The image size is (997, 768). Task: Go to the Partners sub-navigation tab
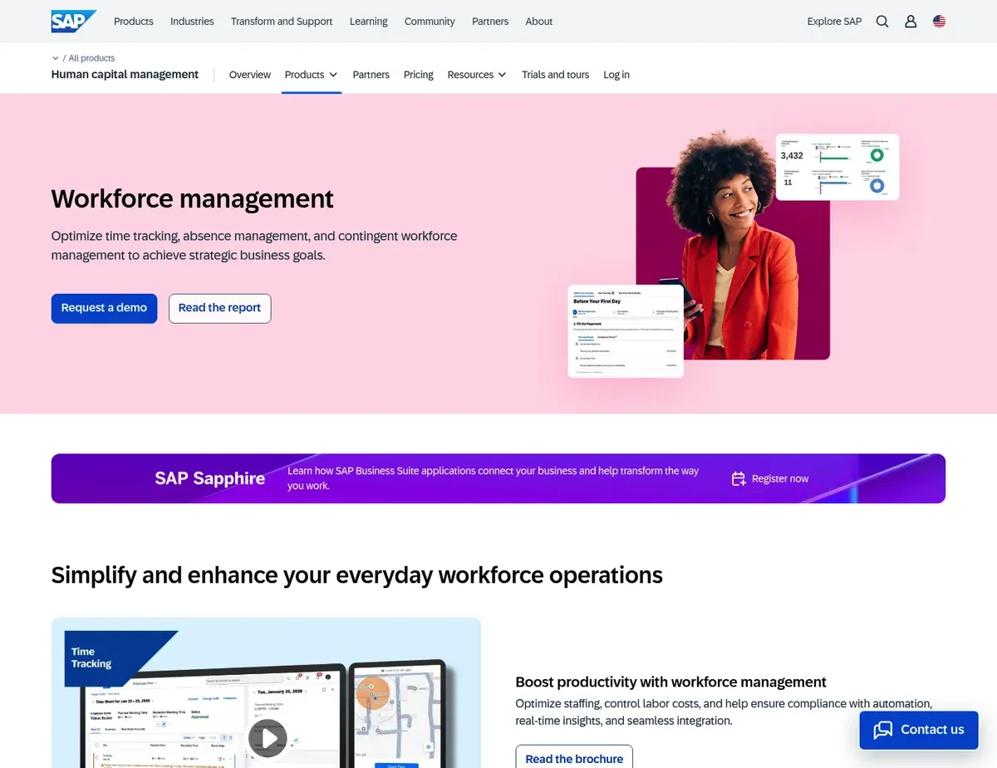(x=371, y=75)
